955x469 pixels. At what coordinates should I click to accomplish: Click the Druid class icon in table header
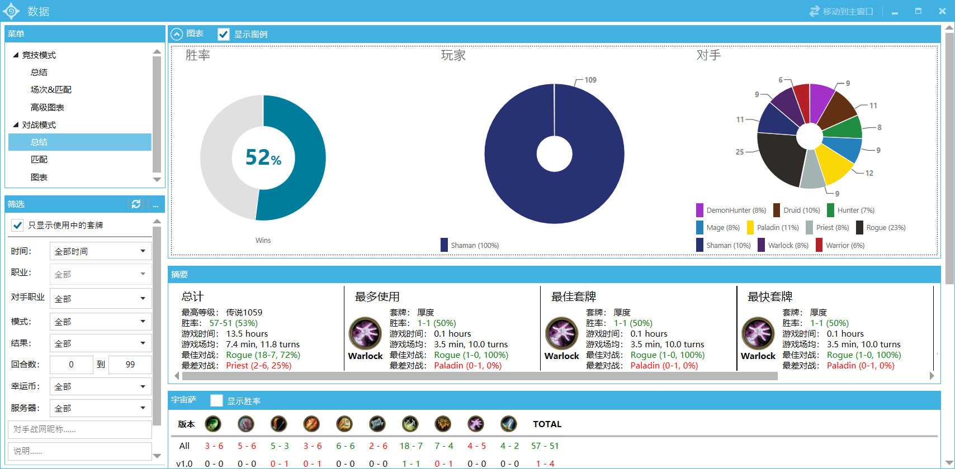[246, 424]
